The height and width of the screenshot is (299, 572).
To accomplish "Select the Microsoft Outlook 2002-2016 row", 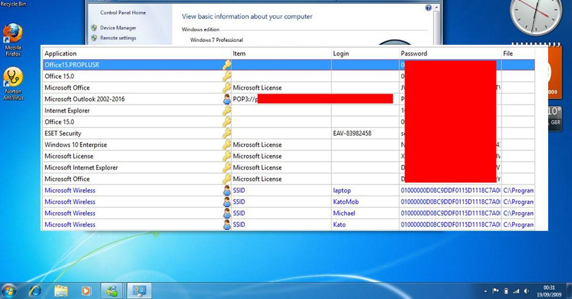I will click(x=84, y=99).
